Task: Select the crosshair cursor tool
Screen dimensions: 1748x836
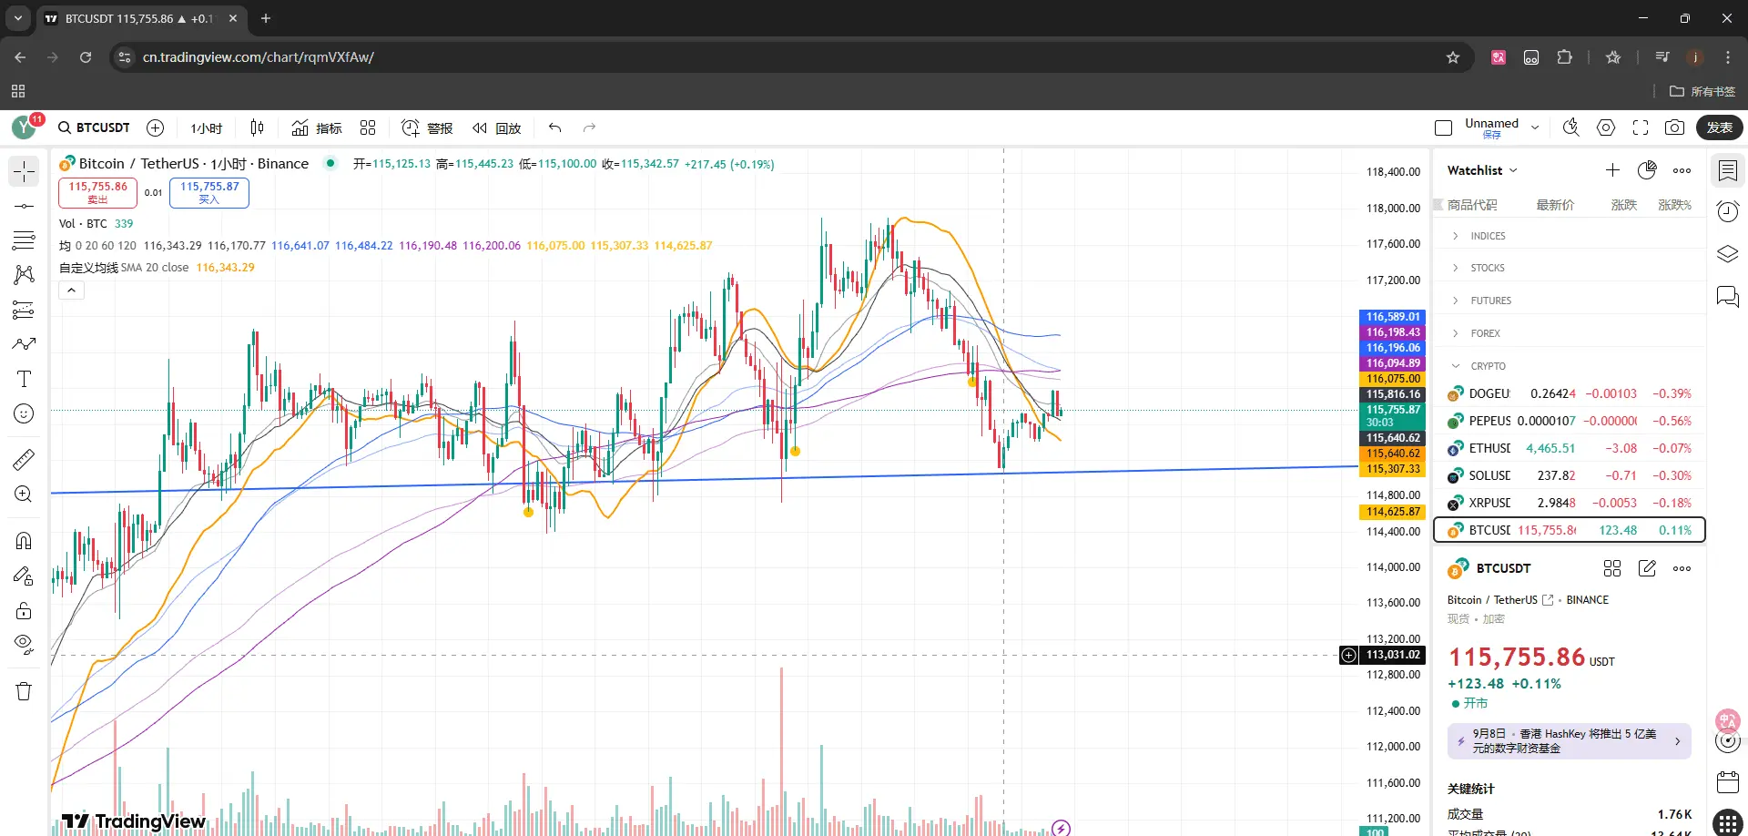Action: [x=24, y=171]
